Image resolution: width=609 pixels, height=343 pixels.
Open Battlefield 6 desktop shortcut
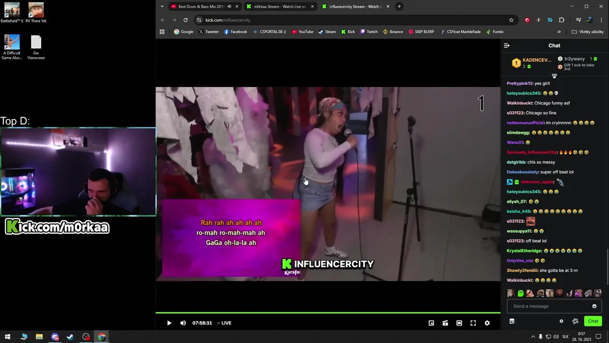pyautogui.click(x=12, y=13)
